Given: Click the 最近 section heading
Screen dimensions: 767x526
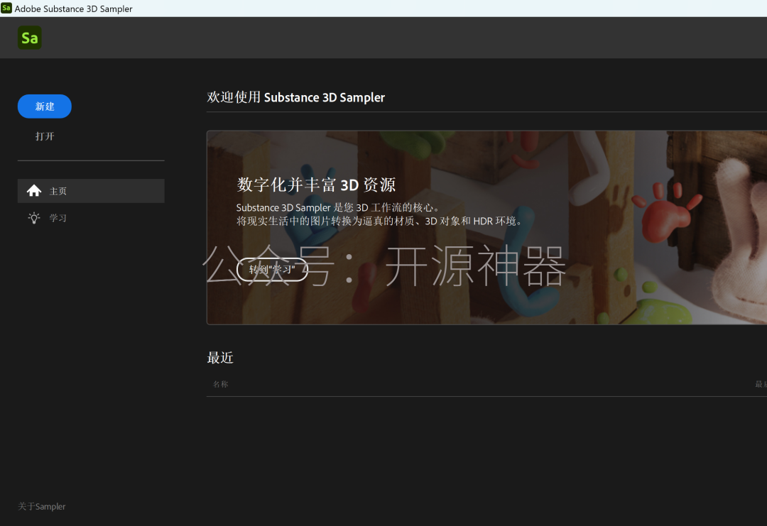Looking at the screenshot, I should coord(220,358).
